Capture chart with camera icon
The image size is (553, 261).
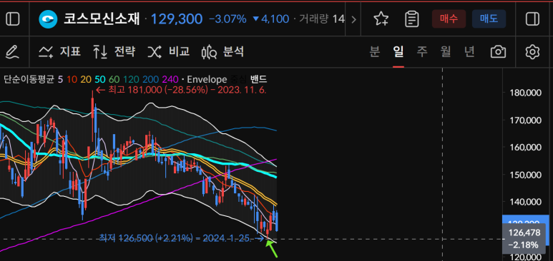(x=498, y=52)
